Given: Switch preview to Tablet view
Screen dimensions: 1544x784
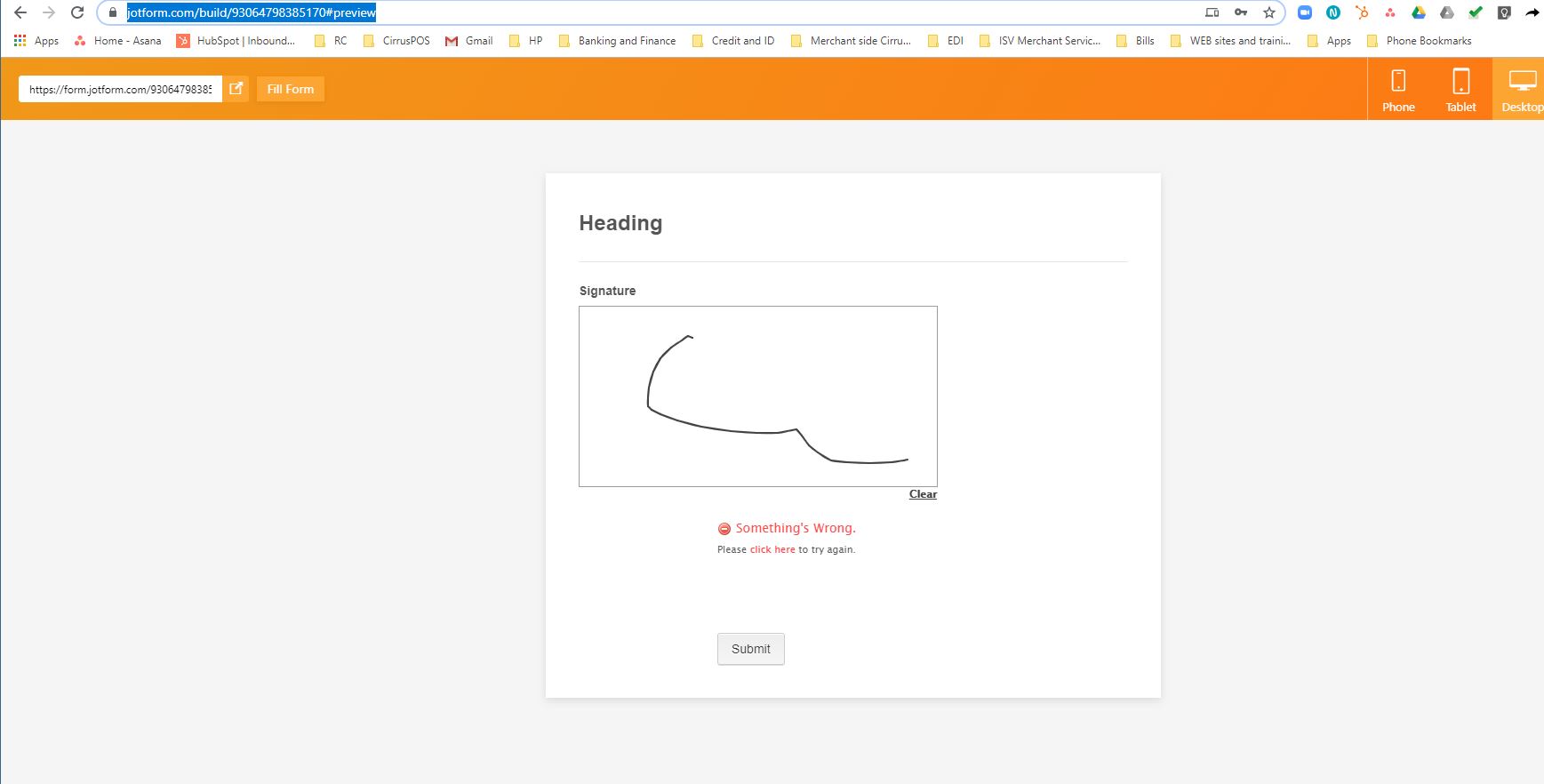Looking at the screenshot, I should (x=1460, y=90).
